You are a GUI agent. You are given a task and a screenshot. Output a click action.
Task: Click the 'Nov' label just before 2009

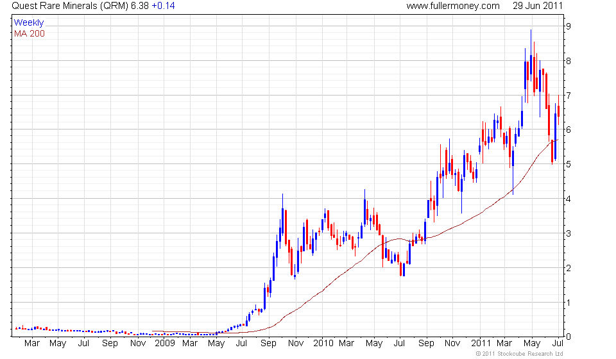click(x=138, y=344)
